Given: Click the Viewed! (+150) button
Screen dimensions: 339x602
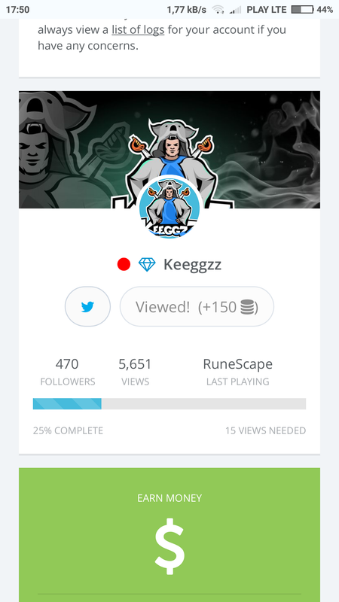Looking at the screenshot, I should coord(197,306).
